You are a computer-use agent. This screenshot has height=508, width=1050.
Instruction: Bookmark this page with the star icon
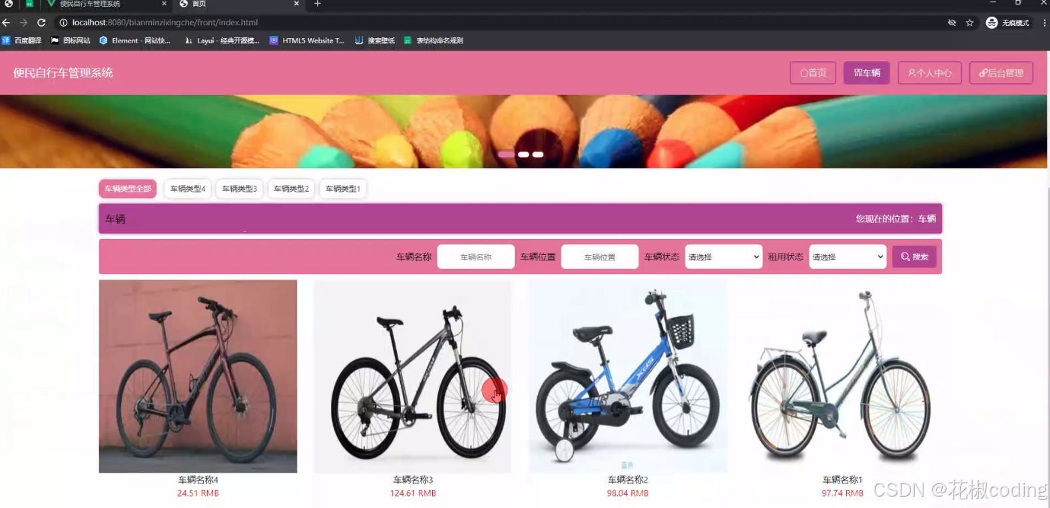(x=969, y=23)
